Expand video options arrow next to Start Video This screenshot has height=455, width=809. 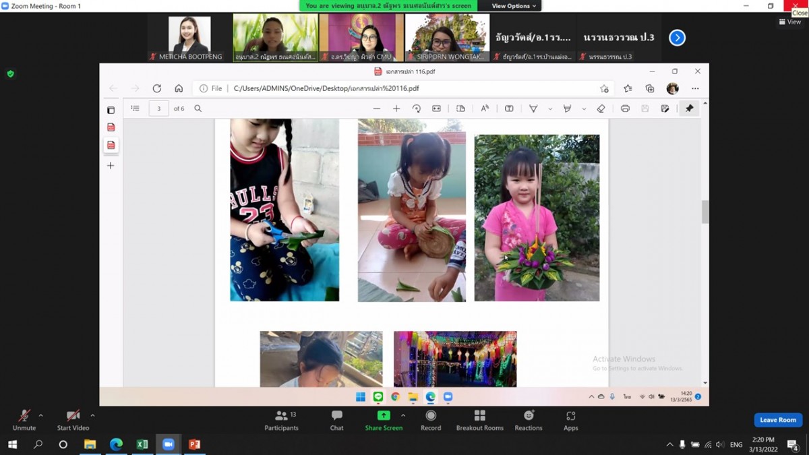pos(92,415)
